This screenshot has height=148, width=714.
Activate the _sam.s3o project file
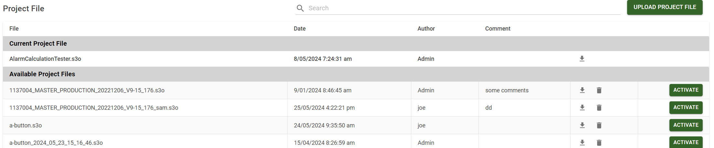click(x=686, y=107)
